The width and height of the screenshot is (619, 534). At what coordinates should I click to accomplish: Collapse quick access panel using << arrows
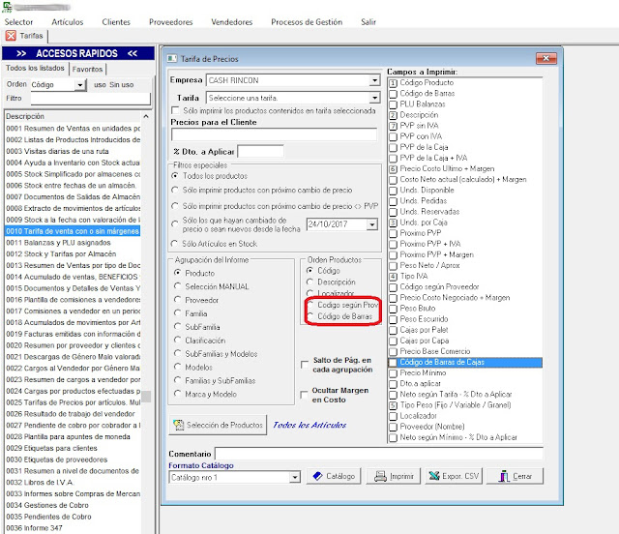(133, 53)
